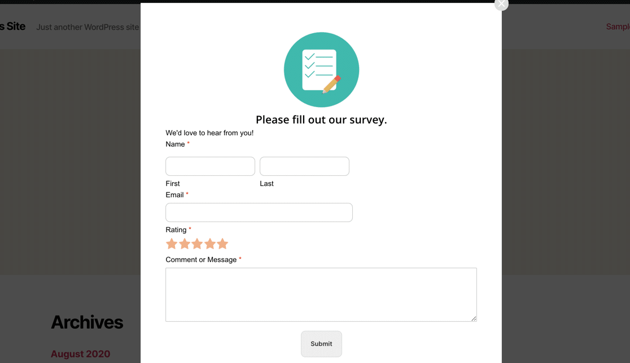This screenshot has width=630, height=363.
Task: Click the "Comment or Message" label
Action: point(201,259)
